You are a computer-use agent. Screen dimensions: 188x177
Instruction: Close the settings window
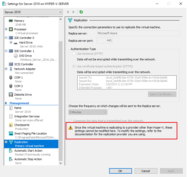point(181,4)
